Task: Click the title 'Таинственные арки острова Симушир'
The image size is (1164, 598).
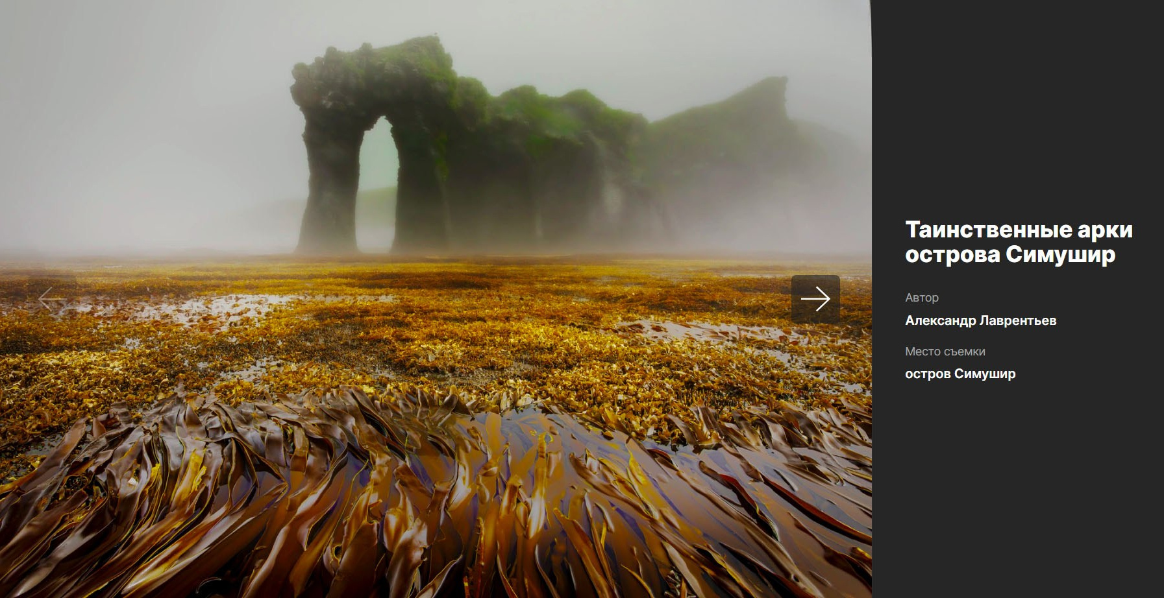Action: (1018, 242)
